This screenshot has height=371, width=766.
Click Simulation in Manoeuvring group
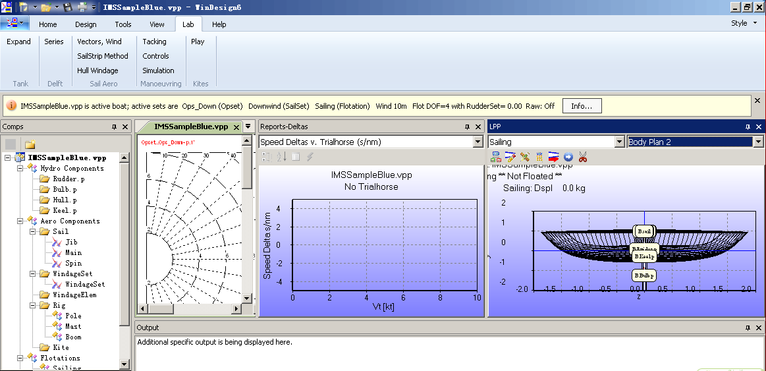(158, 71)
